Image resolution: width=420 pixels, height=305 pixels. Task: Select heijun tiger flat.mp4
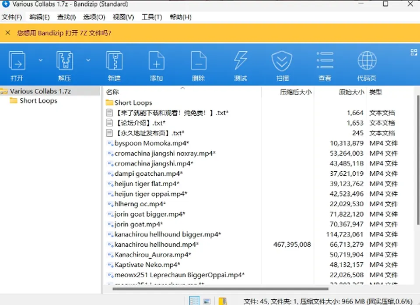point(147,184)
